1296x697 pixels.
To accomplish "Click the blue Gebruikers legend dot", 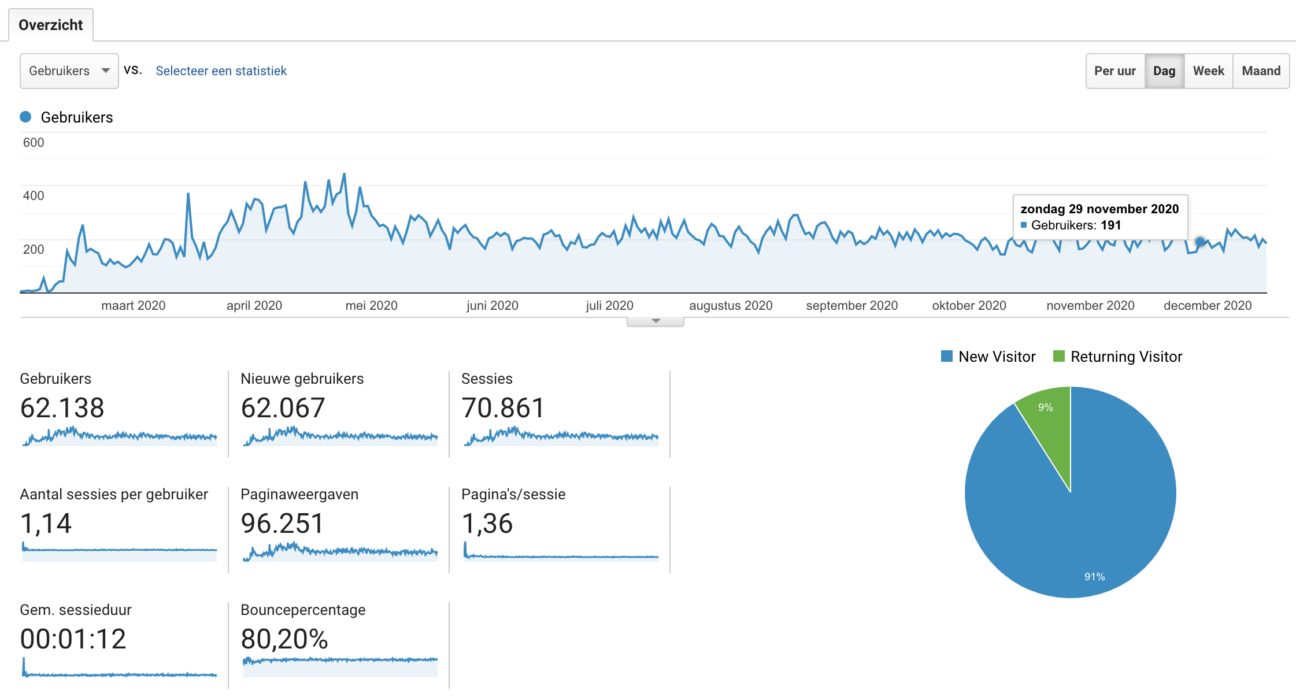I will [x=25, y=117].
